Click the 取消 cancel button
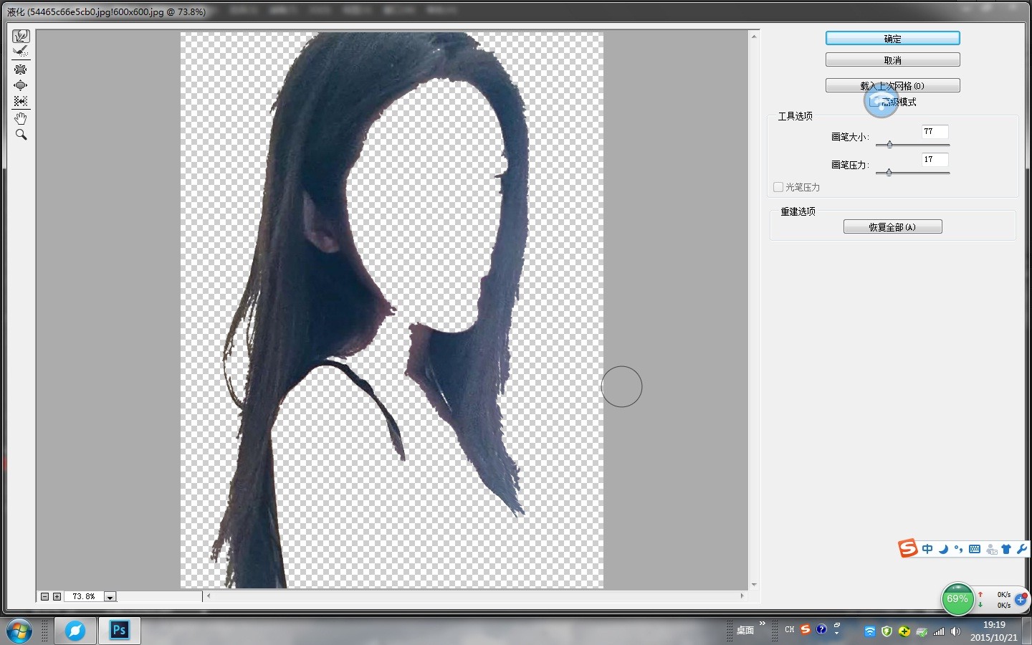 tap(892, 59)
